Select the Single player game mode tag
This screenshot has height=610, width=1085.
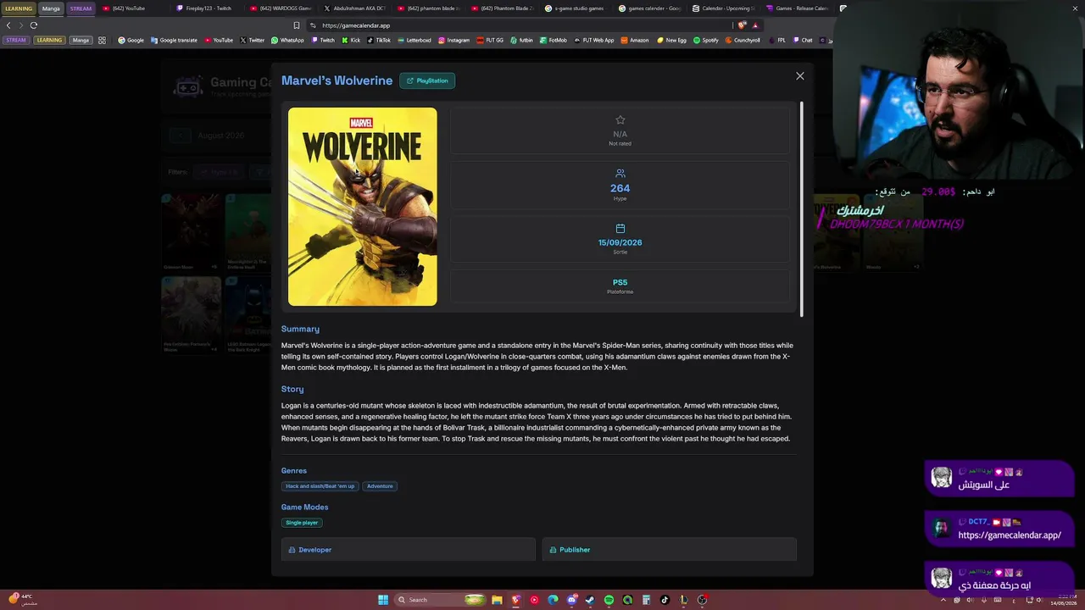point(302,523)
